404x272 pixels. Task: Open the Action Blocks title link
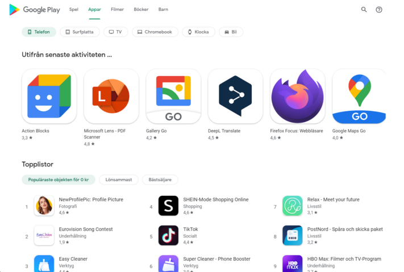(x=36, y=131)
